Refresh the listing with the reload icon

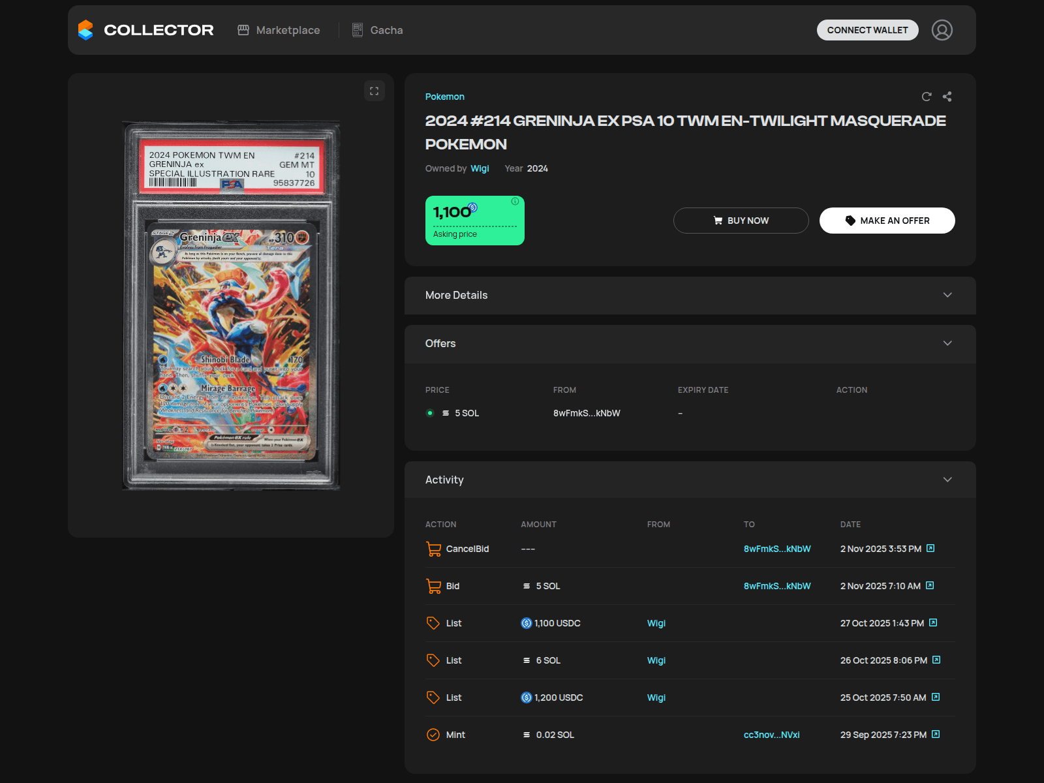coord(926,97)
